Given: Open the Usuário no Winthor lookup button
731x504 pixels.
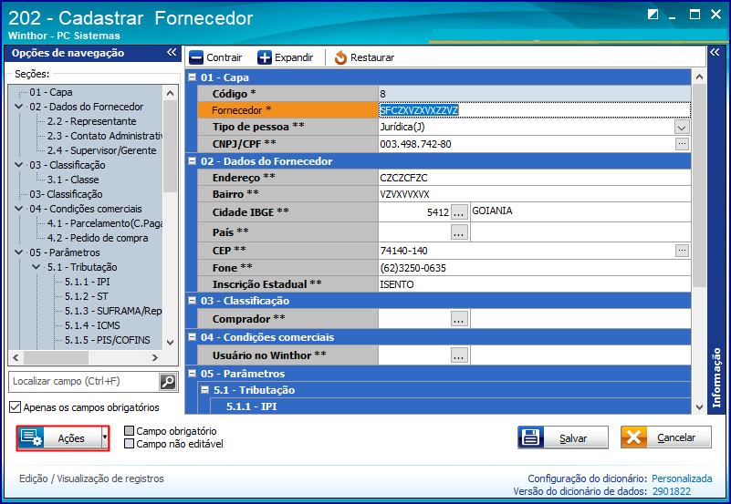Looking at the screenshot, I should pyautogui.click(x=459, y=355).
